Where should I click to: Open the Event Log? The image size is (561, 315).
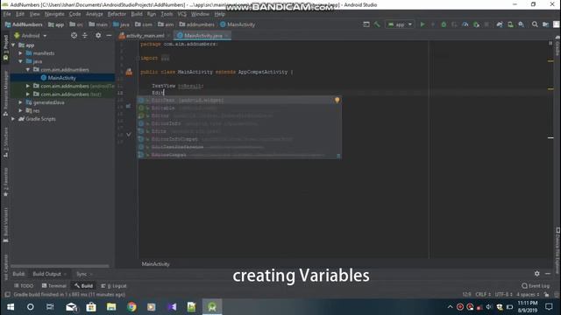536,286
